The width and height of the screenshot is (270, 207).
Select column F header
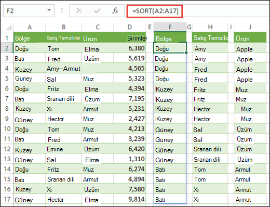tap(170, 27)
